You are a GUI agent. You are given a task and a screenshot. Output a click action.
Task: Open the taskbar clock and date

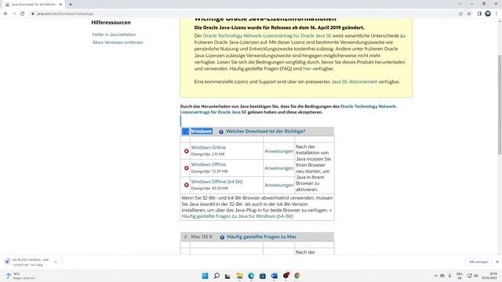(x=489, y=276)
